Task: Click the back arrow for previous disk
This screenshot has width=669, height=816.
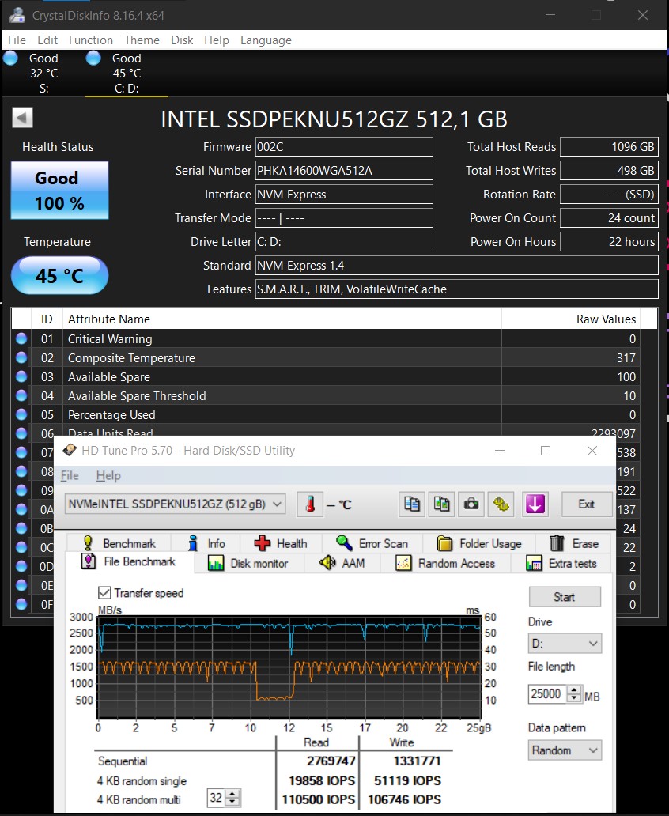Action: (x=22, y=118)
